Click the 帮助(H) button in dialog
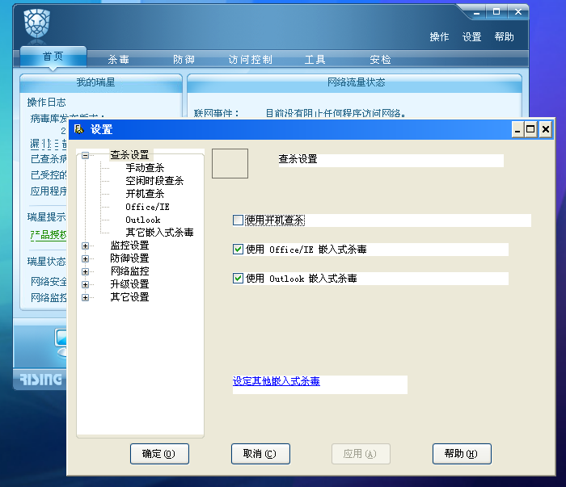This screenshot has height=487, width=566. coord(462,454)
